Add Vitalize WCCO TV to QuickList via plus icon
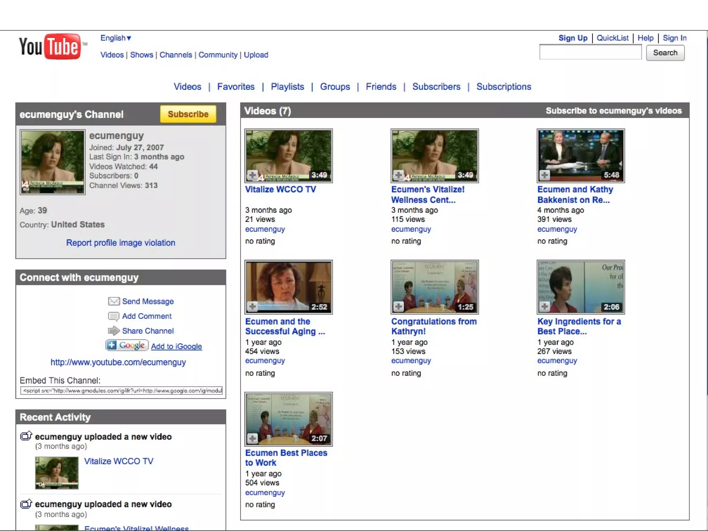This screenshot has width=708, height=531. coord(252,175)
